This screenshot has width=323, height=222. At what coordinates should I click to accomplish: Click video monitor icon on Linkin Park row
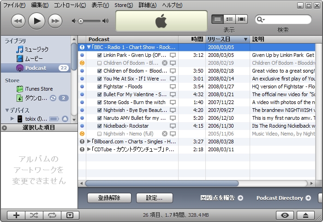pyautogui.click(x=173, y=55)
